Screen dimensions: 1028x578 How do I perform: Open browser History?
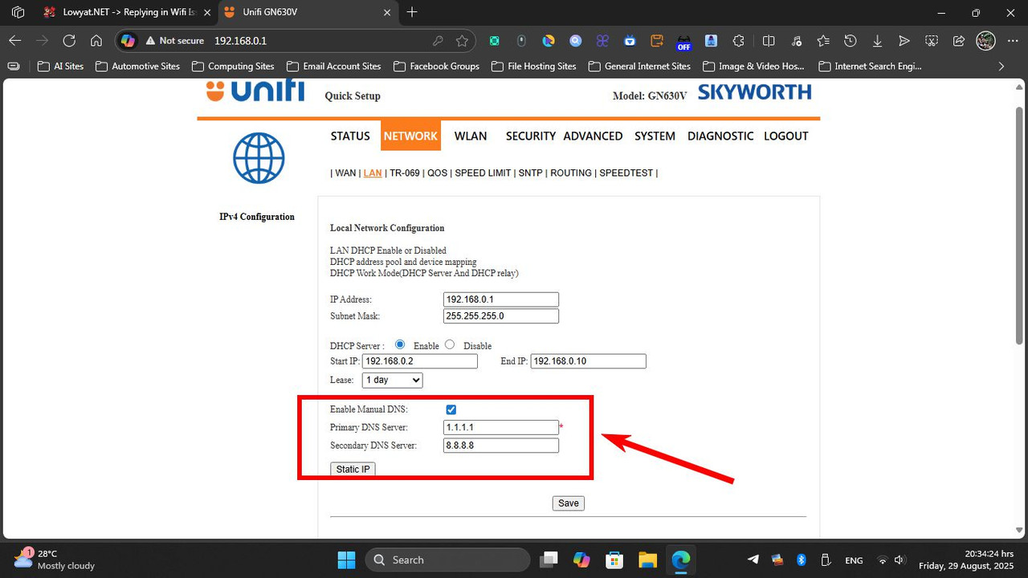tap(851, 40)
